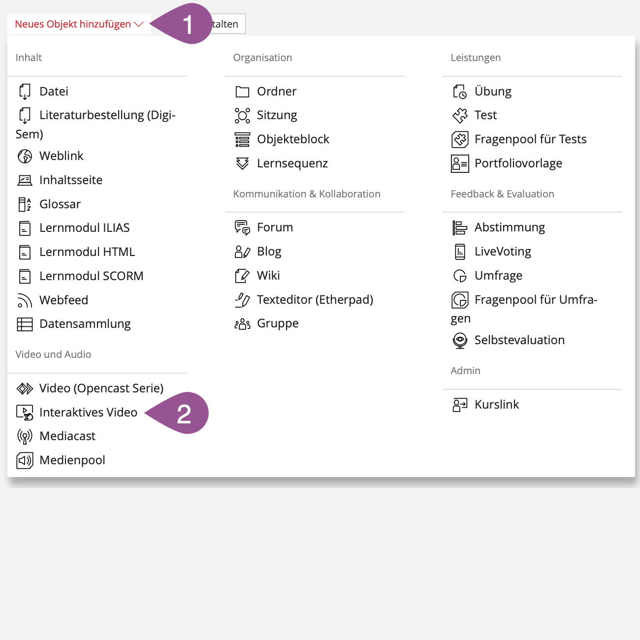The height and width of the screenshot is (640, 640).
Task: Click the Test puzzle icon
Action: tap(460, 116)
